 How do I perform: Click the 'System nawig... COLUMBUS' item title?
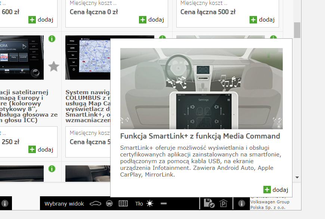click(88, 106)
